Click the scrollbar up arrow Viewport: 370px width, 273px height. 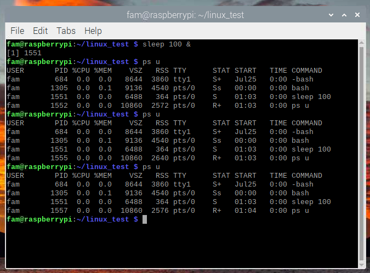362,43
